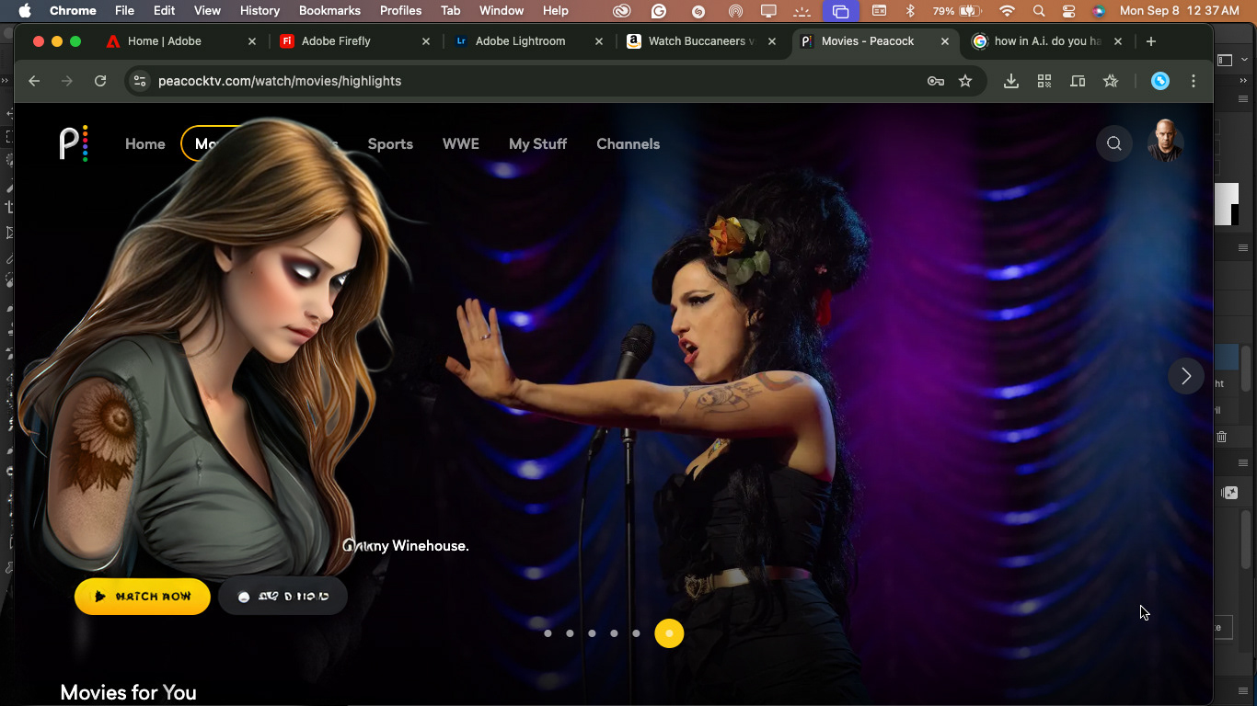Screen dimensions: 1257x706
Task: Open Spotlight search in menu bar
Action: (1039, 11)
